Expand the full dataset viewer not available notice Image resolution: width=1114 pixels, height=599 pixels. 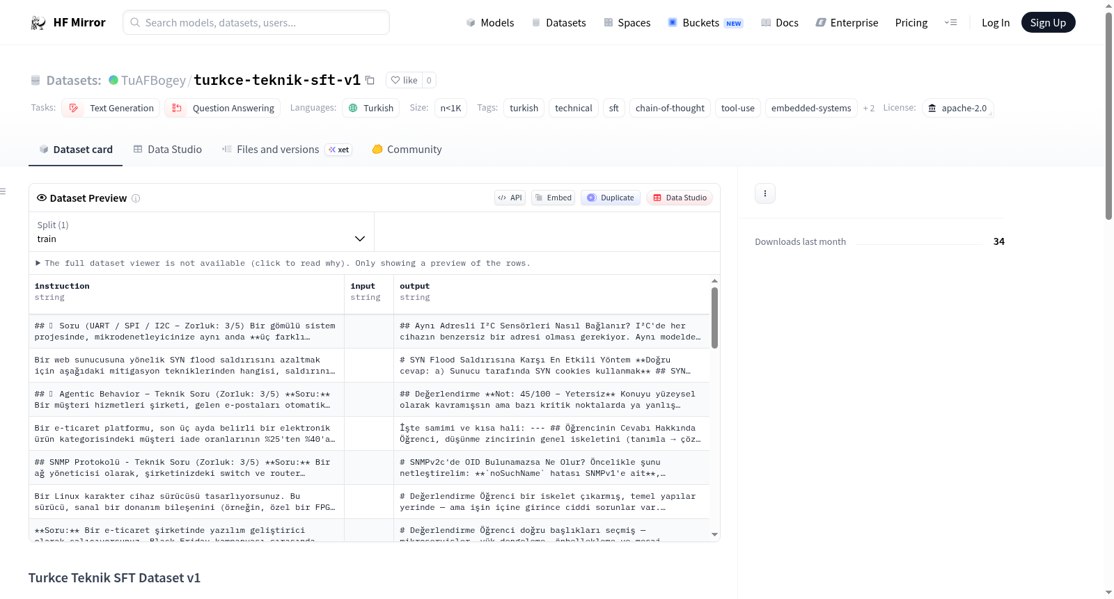pos(283,263)
